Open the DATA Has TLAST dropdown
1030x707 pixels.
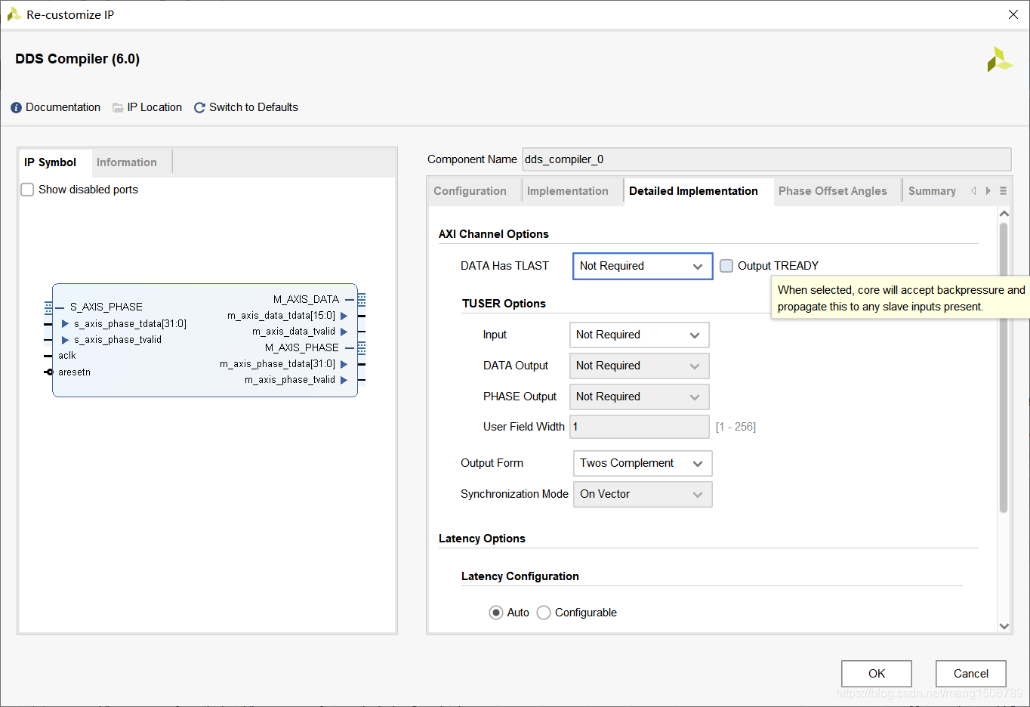click(x=642, y=266)
